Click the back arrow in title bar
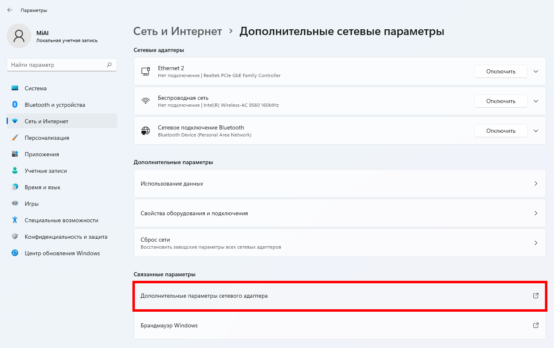Viewport: 554px width, 348px height. click(x=10, y=10)
